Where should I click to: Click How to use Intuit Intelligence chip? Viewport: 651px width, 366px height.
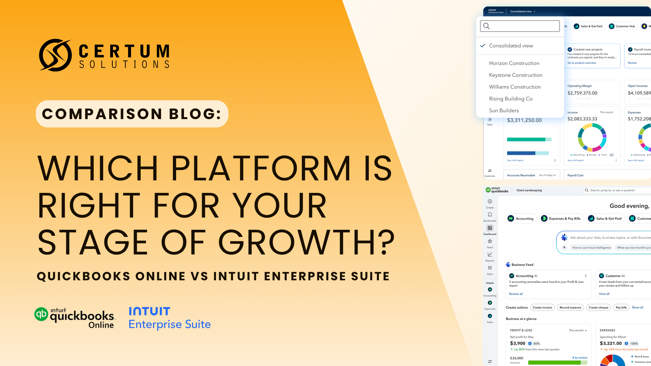(591, 247)
